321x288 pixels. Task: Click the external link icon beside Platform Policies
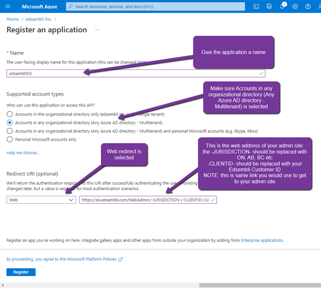pyautogui.click(x=120, y=259)
